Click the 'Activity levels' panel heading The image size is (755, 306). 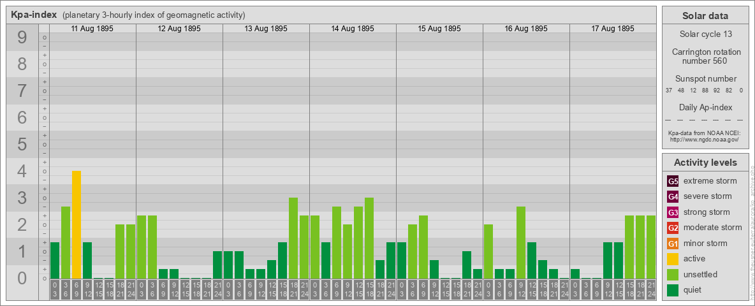705,163
